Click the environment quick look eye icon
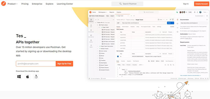The image size is (210, 99). [x=207, y=16]
